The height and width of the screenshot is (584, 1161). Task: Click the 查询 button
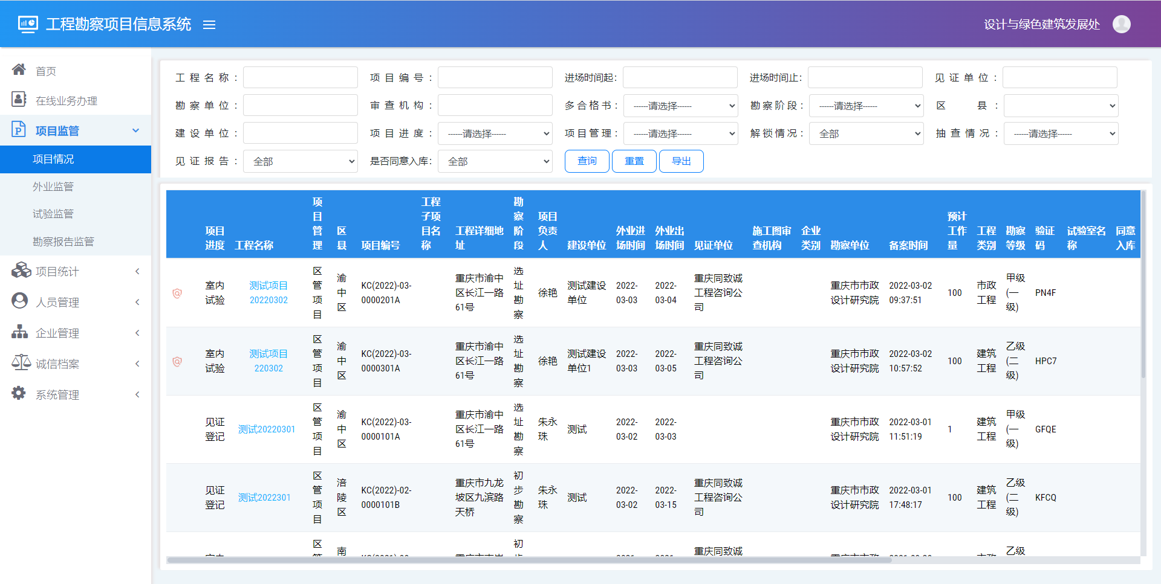[587, 161]
